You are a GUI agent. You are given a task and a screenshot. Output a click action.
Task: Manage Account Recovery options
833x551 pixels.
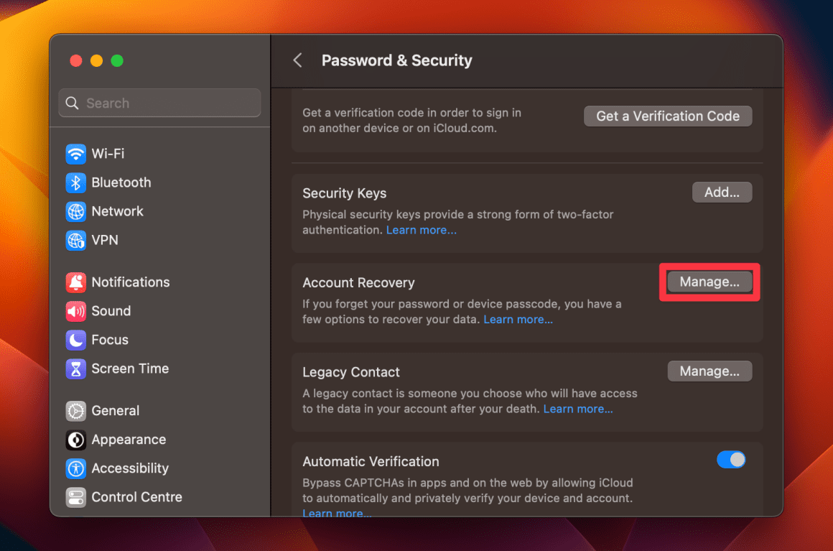709,282
